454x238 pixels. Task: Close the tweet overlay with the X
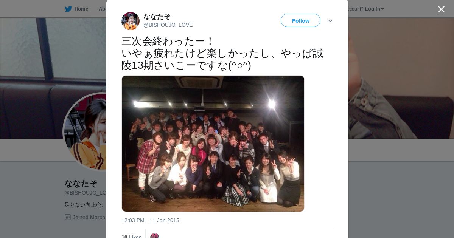(441, 9)
